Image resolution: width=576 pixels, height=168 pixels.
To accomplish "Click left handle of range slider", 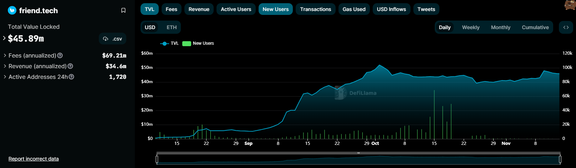I will coord(157,159).
